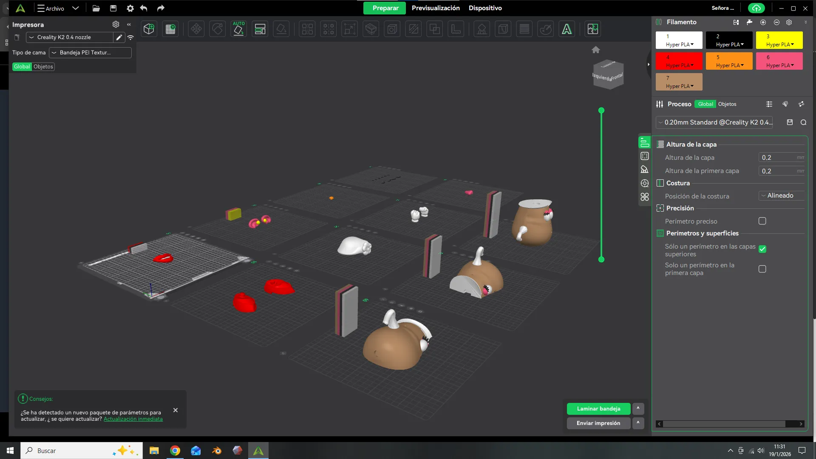Screen dimensions: 816x459
Task: Switch to the Previsualización tab
Action: click(435, 8)
